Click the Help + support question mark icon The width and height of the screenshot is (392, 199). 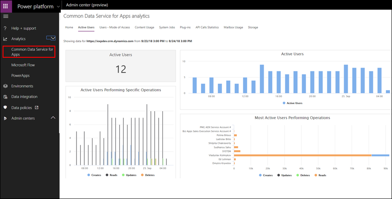[x=5, y=28]
